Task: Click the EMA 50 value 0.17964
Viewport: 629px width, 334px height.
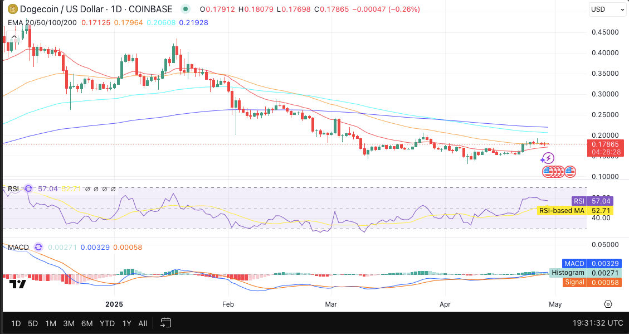Action: (x=128, y=22)
